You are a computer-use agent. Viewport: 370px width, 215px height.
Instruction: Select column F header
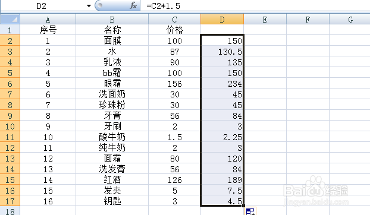pyautogui.click(x=308, y=20)
